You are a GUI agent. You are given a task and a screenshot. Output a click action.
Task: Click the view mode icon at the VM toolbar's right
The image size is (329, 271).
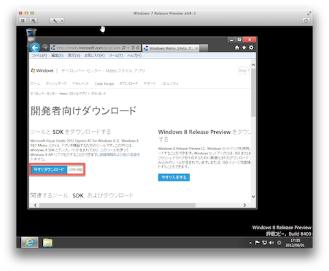pos(306,21)
